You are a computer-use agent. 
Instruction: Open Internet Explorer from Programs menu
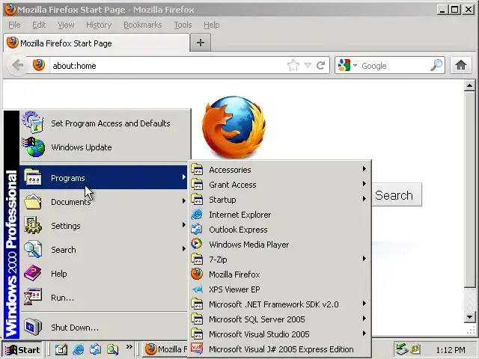click(x=279, y=215)
